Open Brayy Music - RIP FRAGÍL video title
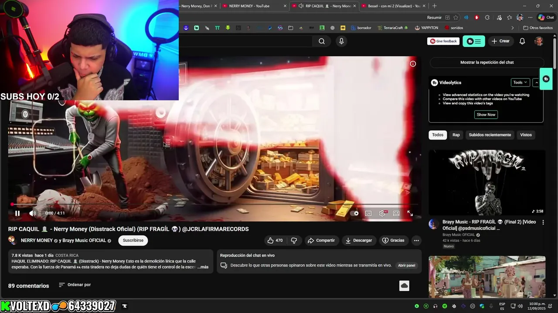Image resolution: width=558 pixels, height=313 pixels. point(489,225)
